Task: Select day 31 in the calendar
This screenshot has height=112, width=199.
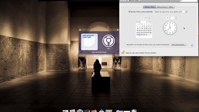Action: click(x=146, y=35)
